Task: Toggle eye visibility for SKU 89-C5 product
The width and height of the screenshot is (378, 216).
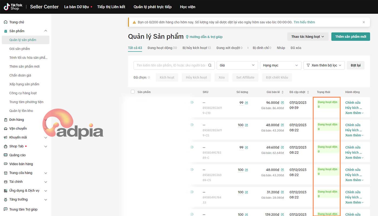Action: coord(192,170)
